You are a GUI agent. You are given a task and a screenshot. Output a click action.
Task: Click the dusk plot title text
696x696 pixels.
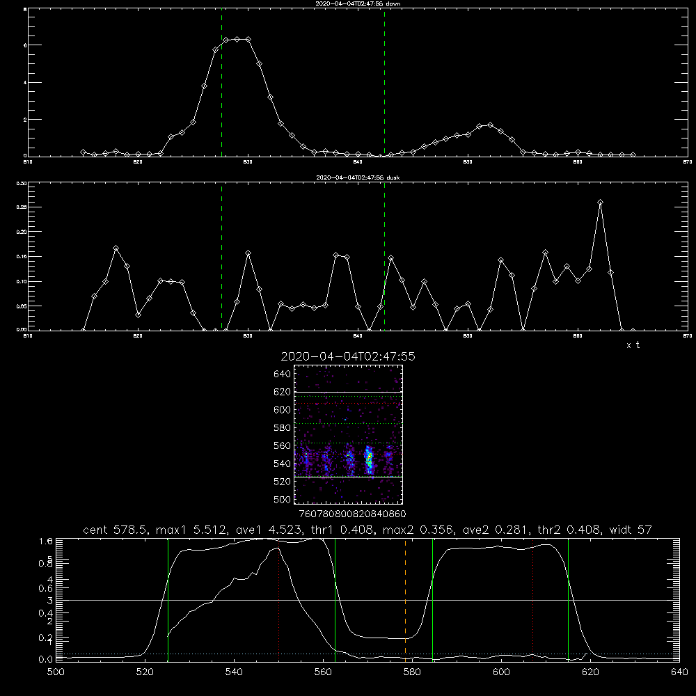pos(358,177)
